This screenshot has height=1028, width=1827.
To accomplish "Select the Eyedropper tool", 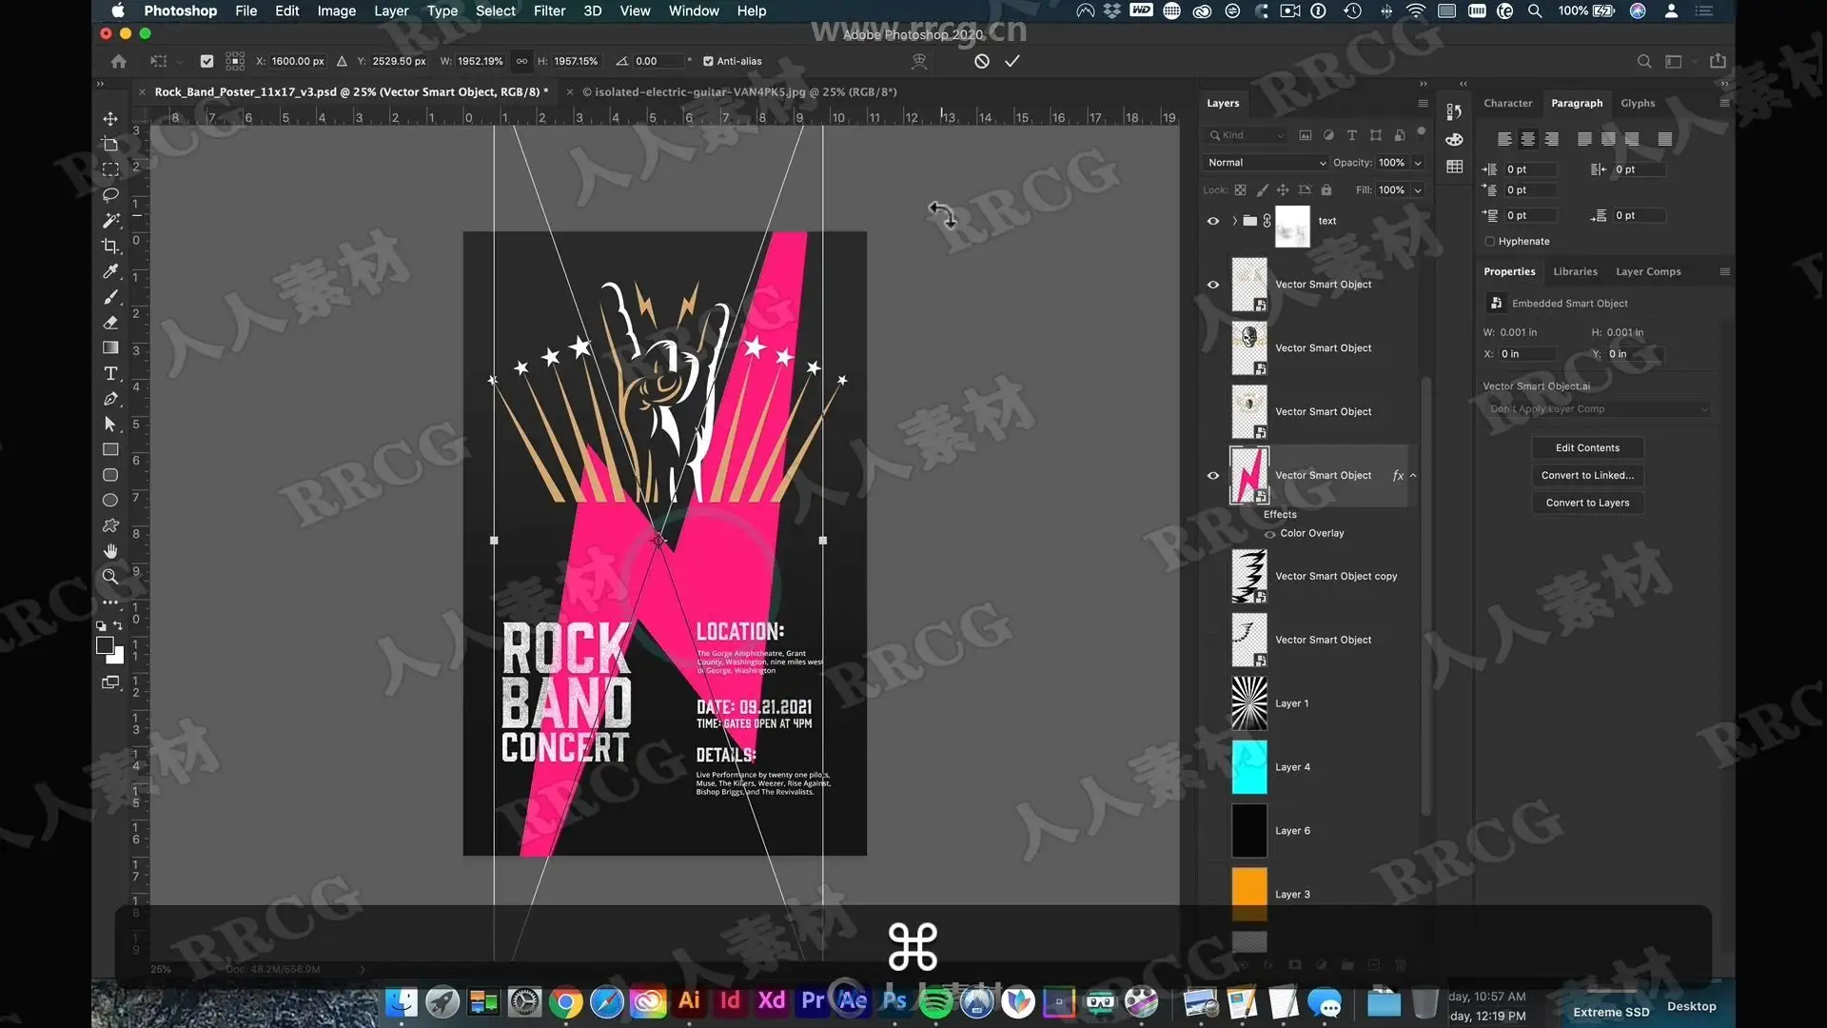I will 110,271.
